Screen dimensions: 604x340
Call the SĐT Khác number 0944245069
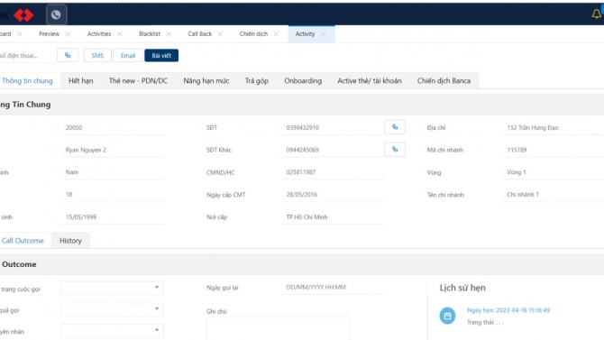pos(395,150)
